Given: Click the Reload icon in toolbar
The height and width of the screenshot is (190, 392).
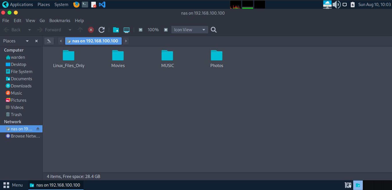Looking at the screenshot, I should click(102, 30).
